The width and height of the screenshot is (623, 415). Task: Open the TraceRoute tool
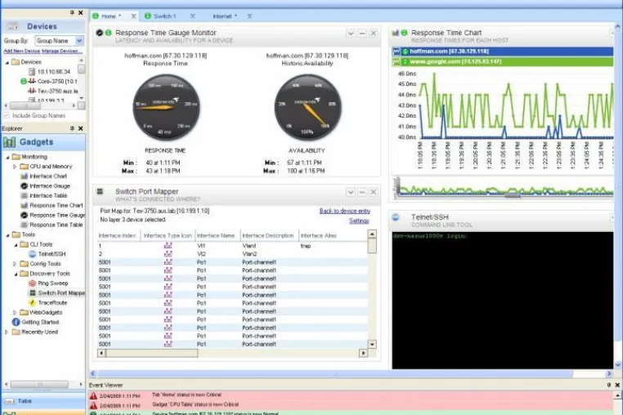click(x=52, y=302)
